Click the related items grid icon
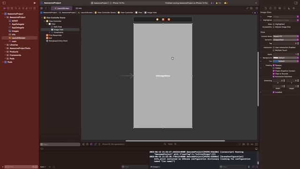Image resolution: width=300 pixels, height=169 pixels. point(42,8)
